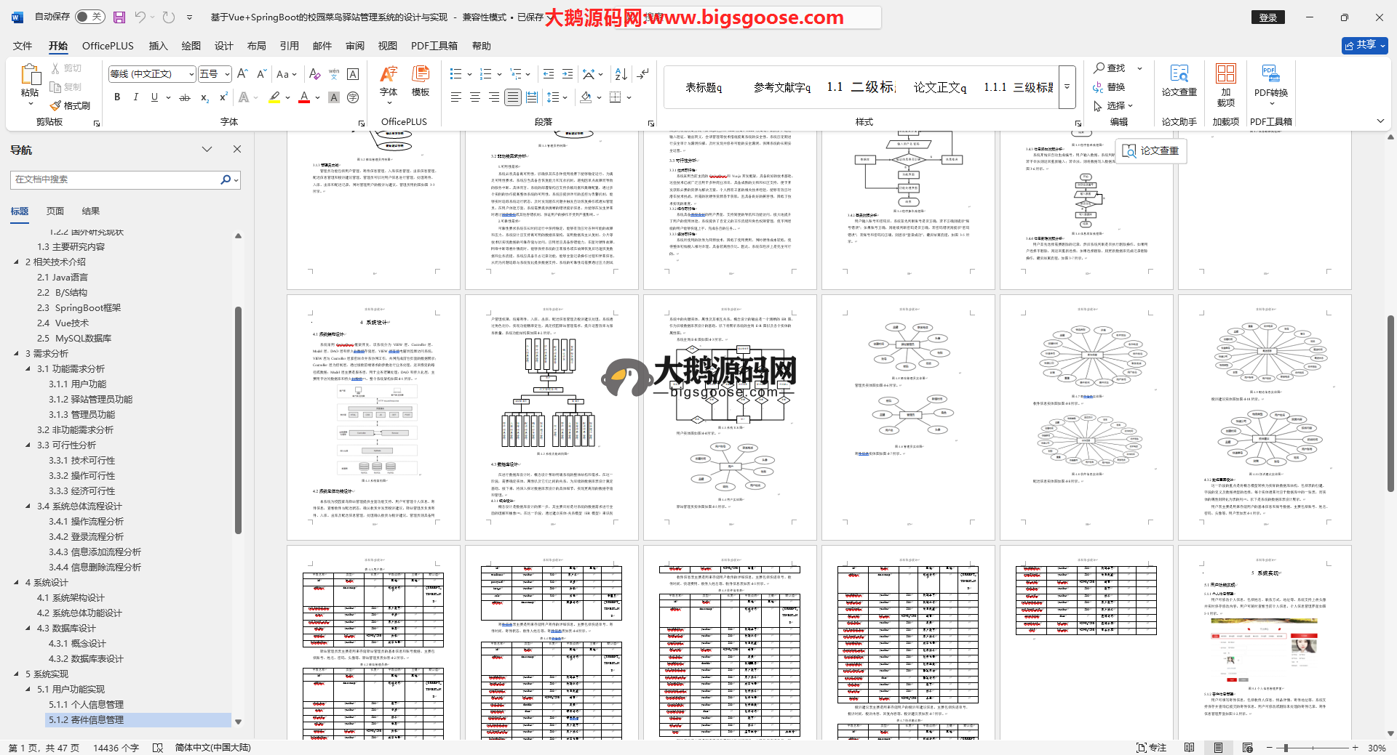
Task: Toggle the 专注 focus mode in status bar
Action: coord(1151,747)
